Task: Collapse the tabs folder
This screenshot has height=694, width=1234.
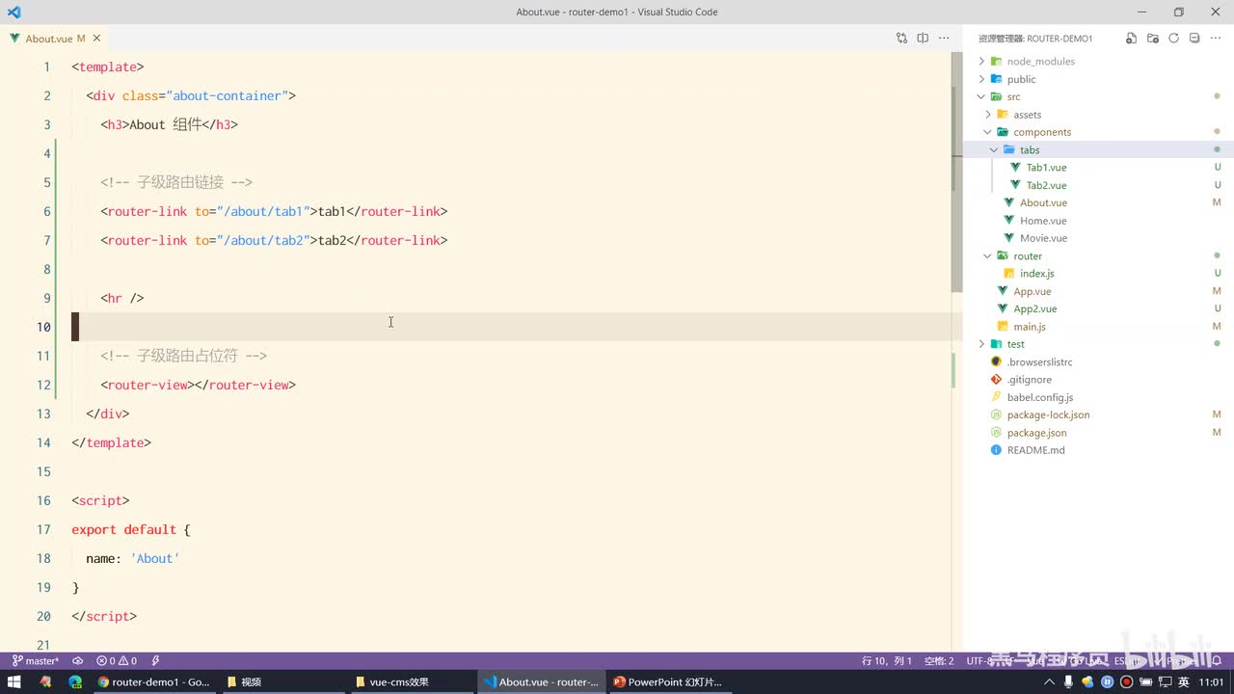Action: [995, 150]
